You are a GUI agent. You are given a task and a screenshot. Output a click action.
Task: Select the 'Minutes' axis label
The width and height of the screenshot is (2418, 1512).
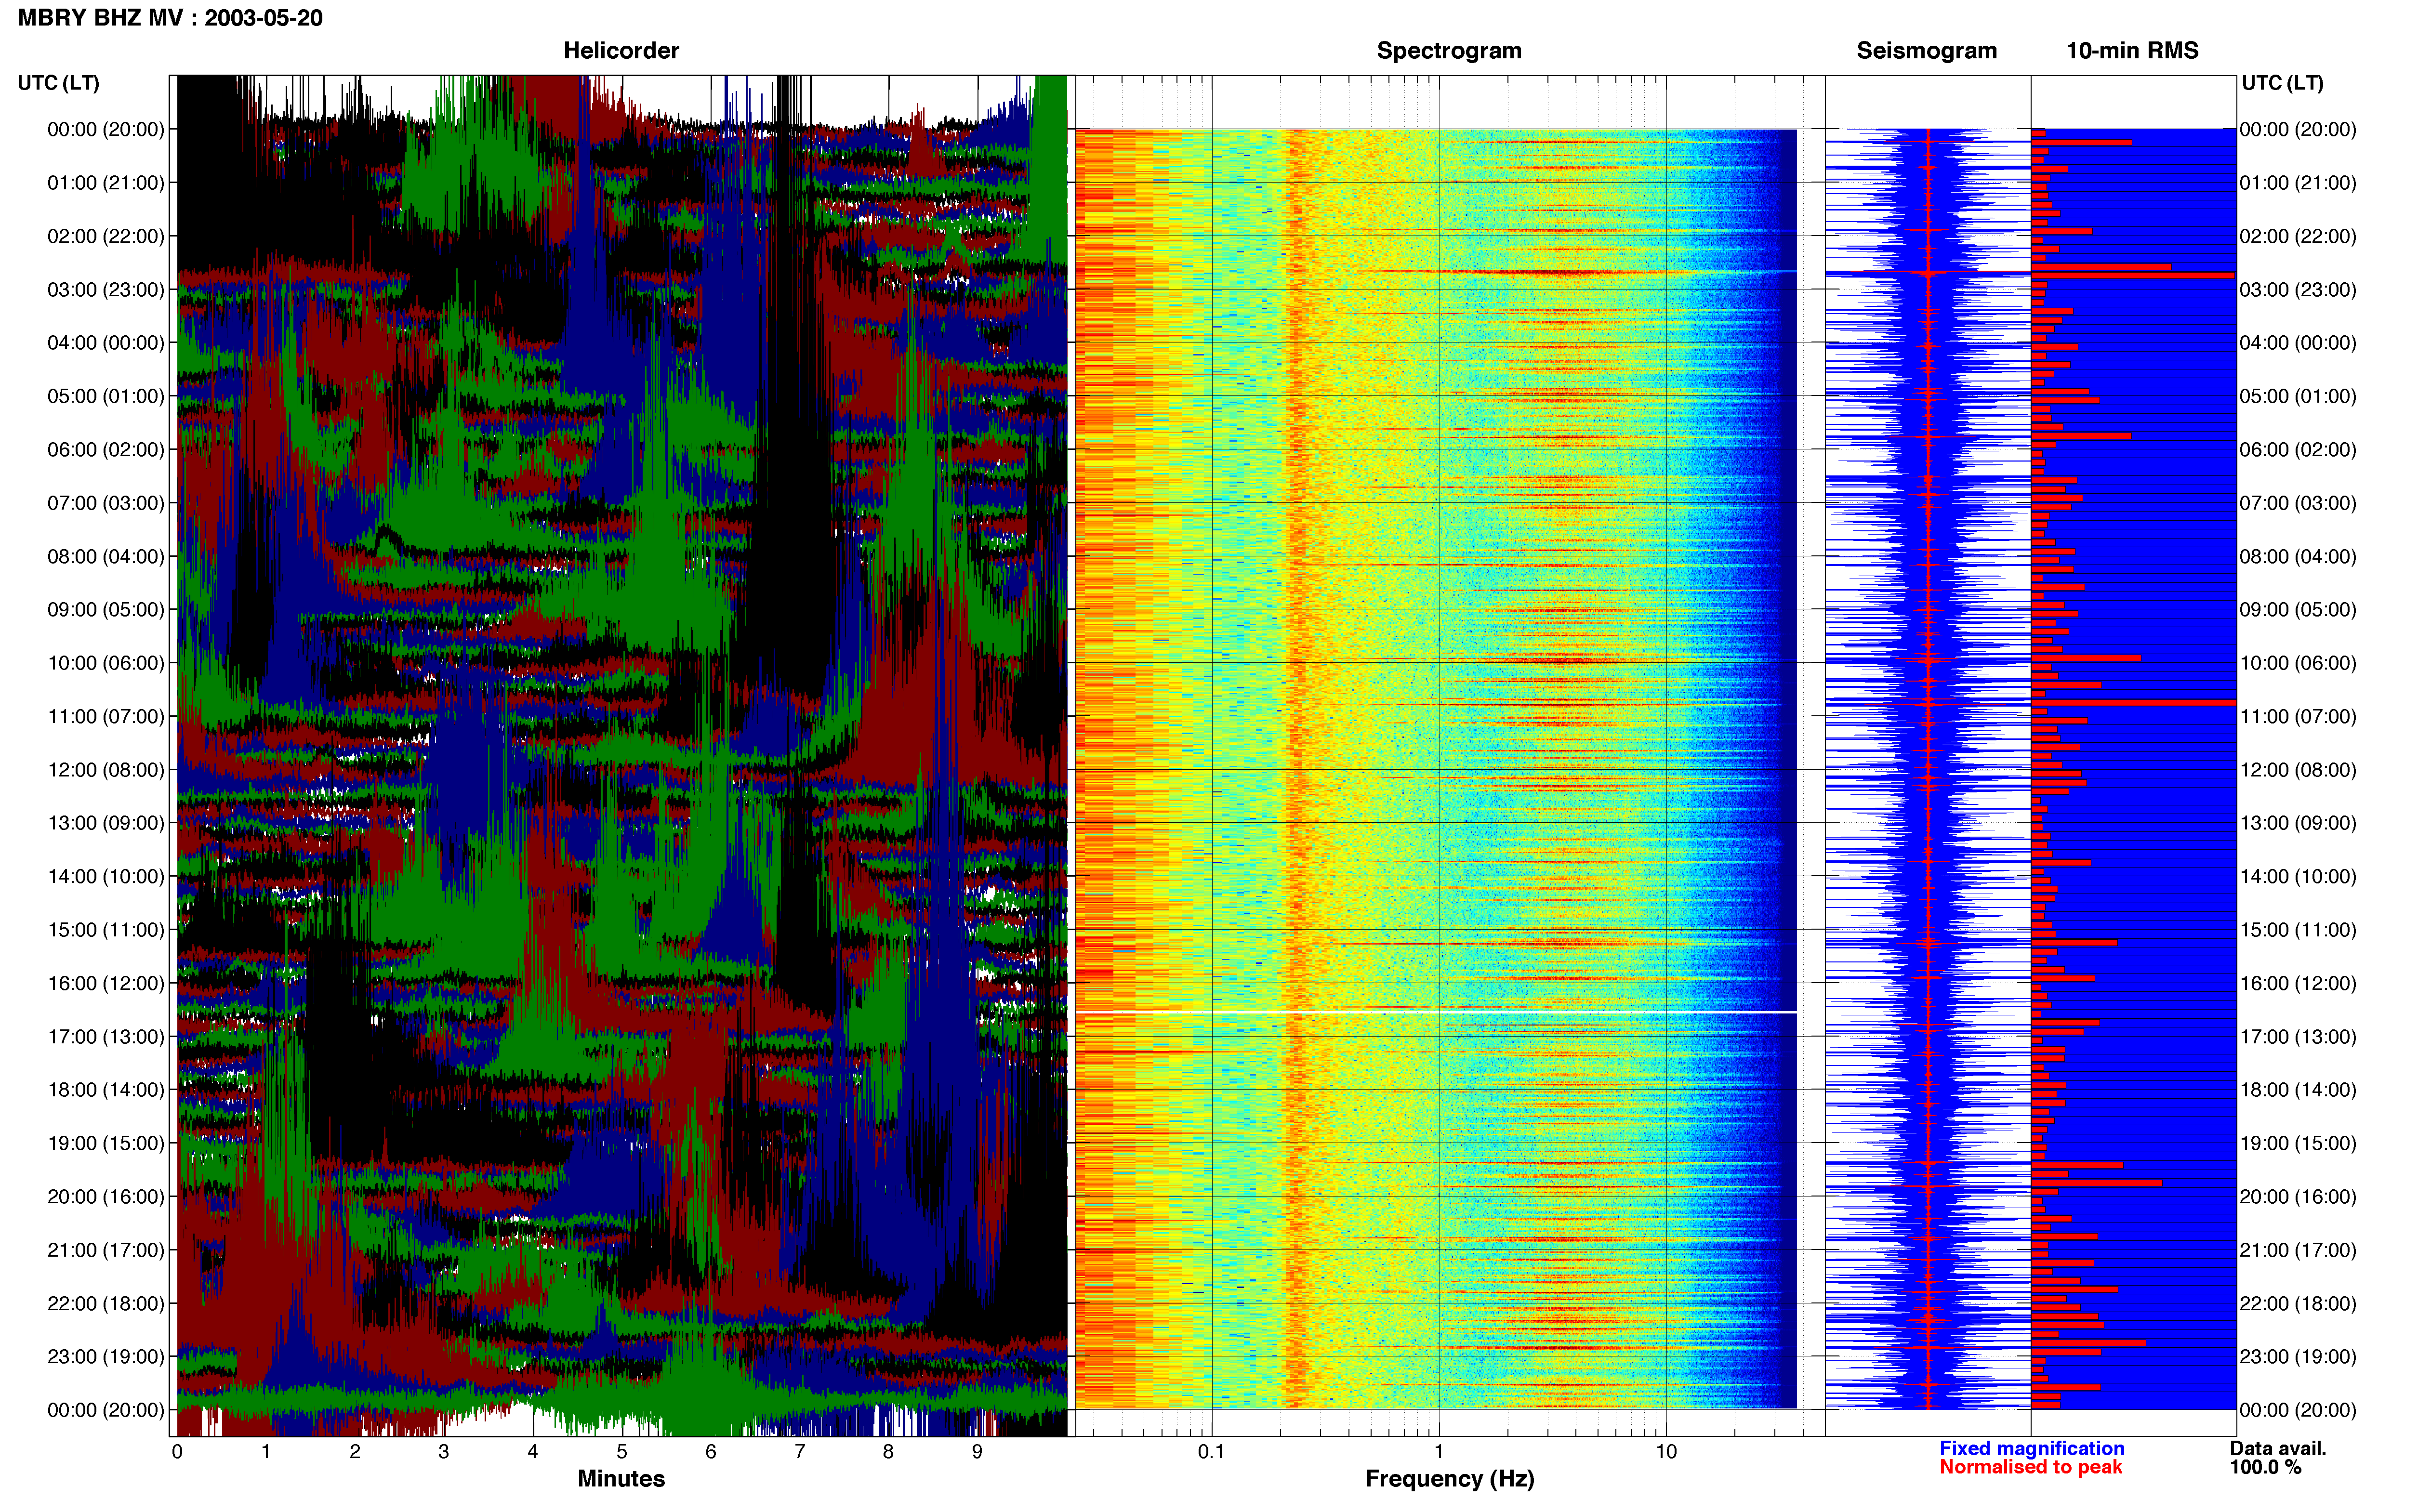pos(621,1479)
